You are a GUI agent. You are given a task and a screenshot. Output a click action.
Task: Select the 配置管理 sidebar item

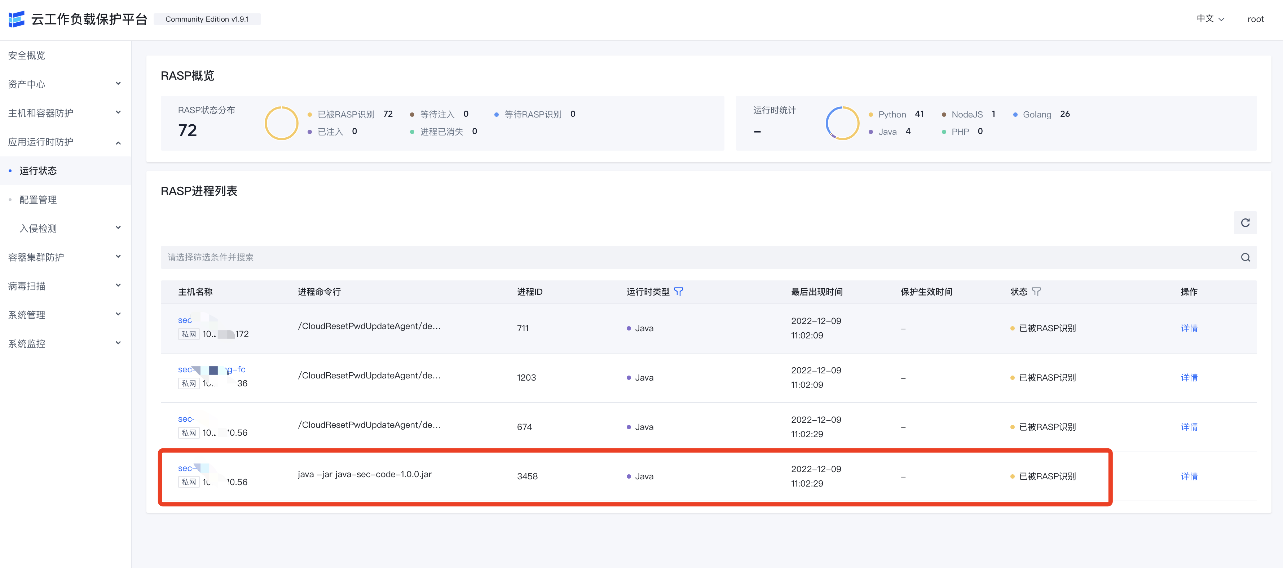coord(38,199)
